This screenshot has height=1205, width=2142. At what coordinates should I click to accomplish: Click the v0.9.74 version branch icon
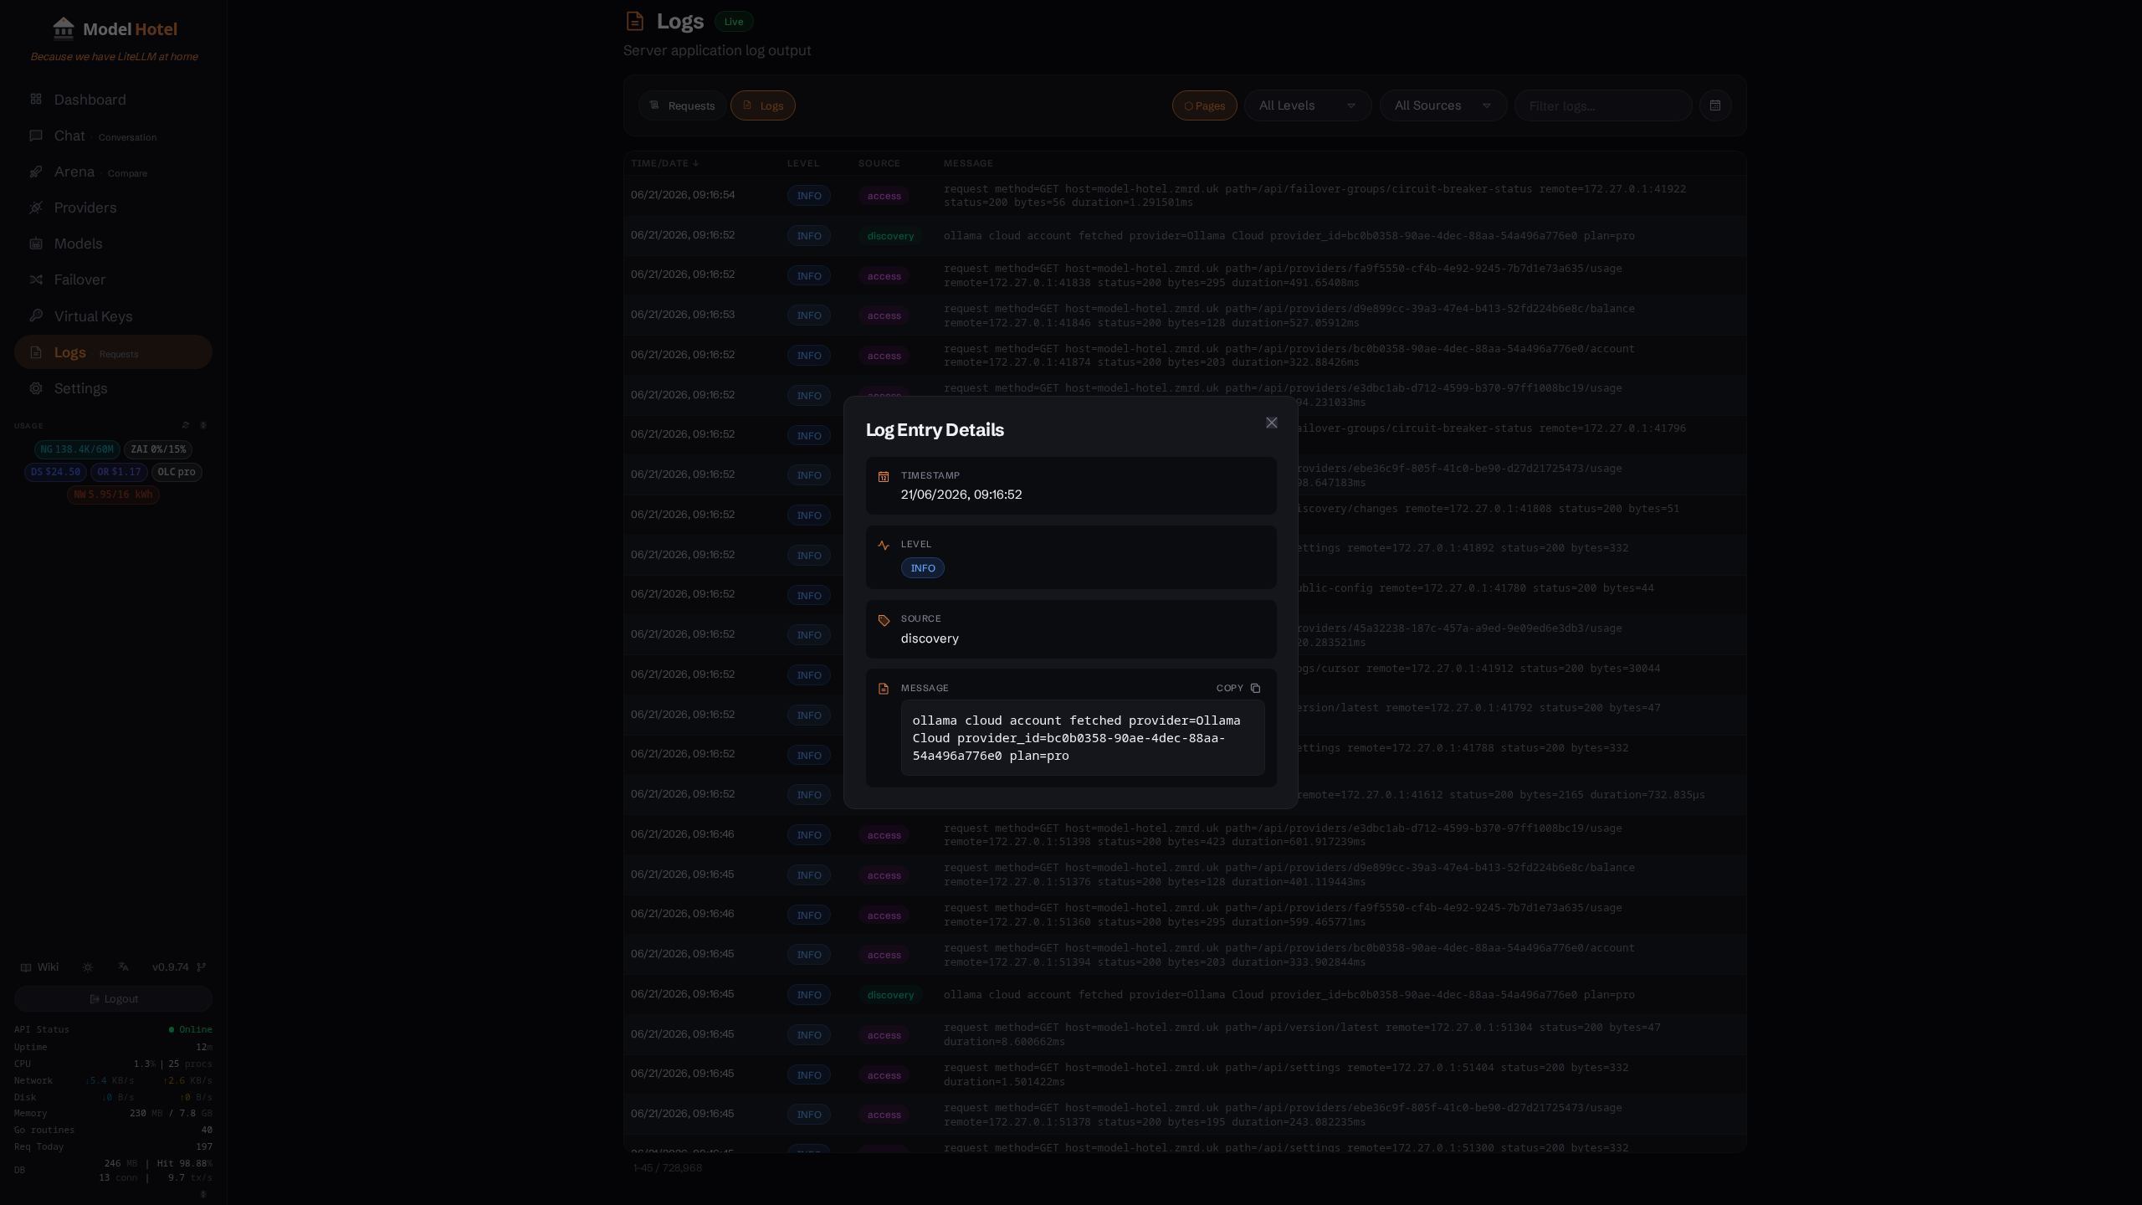pyautogui.click(x=201, y=967)
